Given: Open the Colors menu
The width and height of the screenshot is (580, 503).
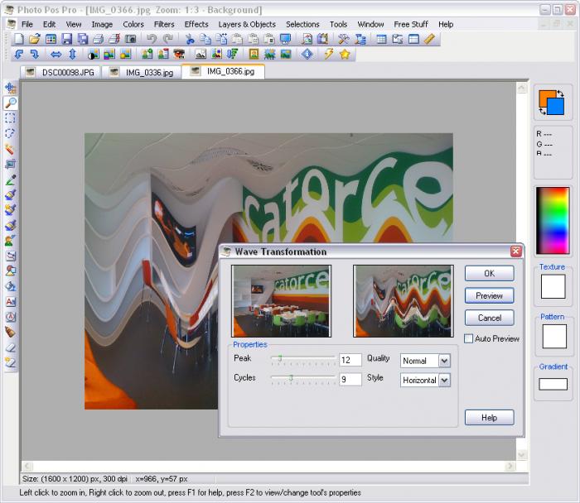Looking at the screenshot, I should [x=133, y=24].
